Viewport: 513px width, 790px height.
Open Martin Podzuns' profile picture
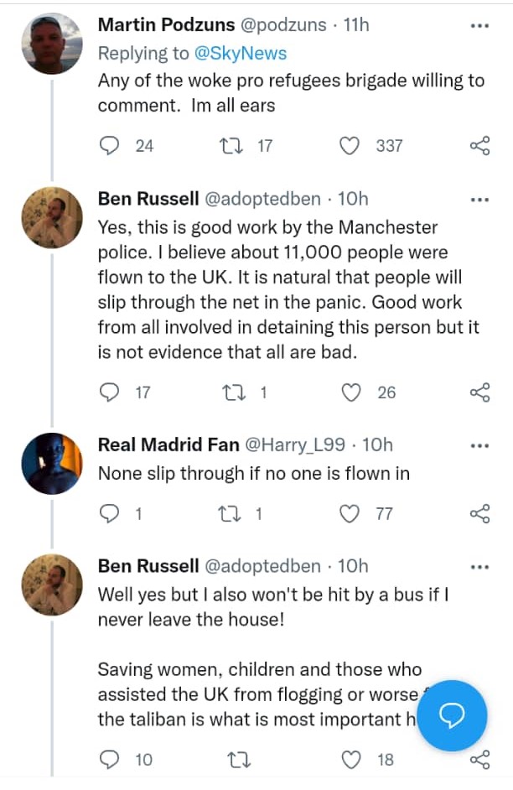51,44
